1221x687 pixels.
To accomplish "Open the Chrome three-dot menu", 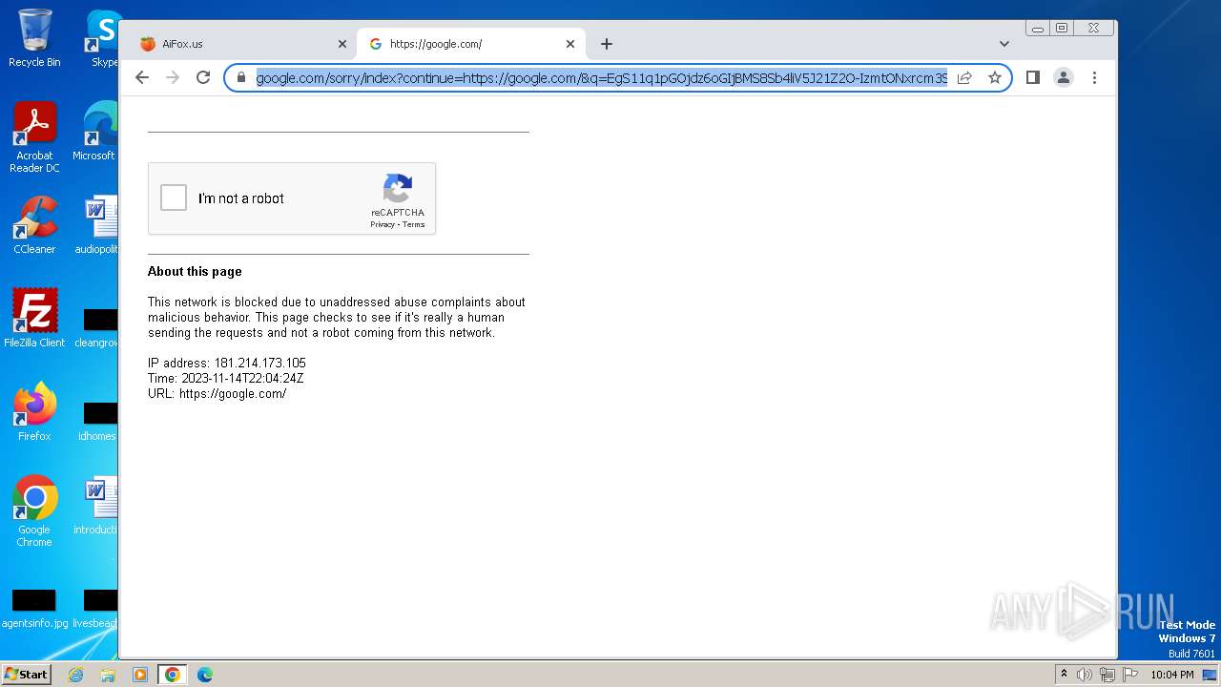I will point(1094,77).
